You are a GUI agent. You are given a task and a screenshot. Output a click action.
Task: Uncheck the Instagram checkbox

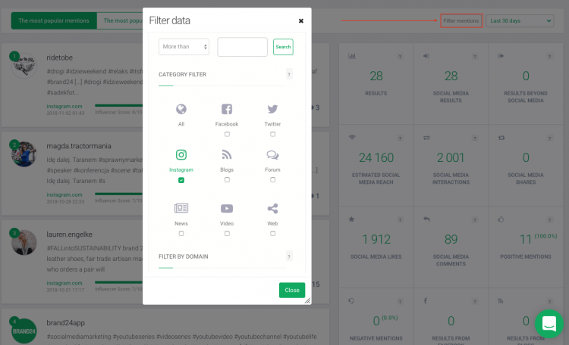(181, 180)
